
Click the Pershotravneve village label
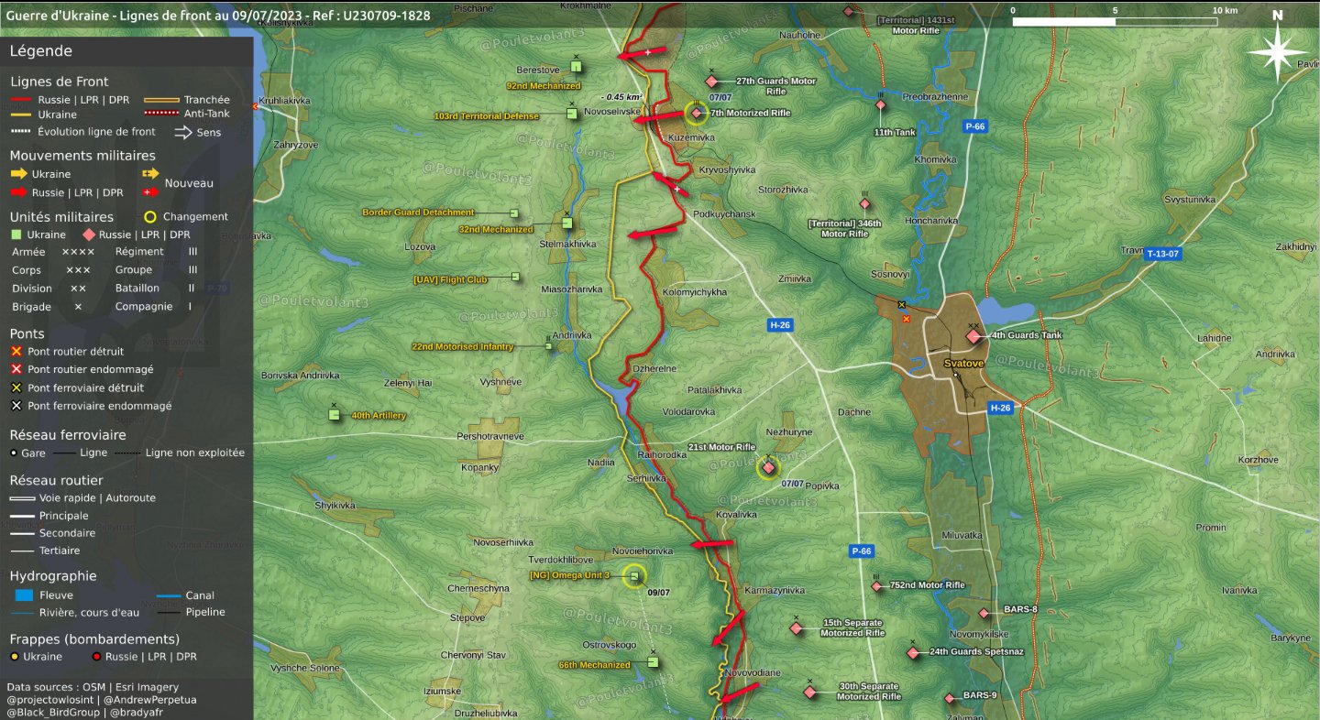pyautogui.click(x=490, y=437)
